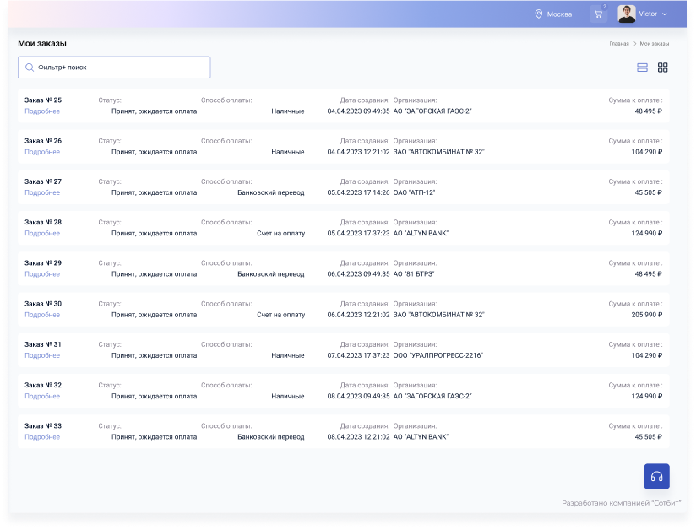
Task: Open Подробнее for order № 28
Action: [42, 233]
